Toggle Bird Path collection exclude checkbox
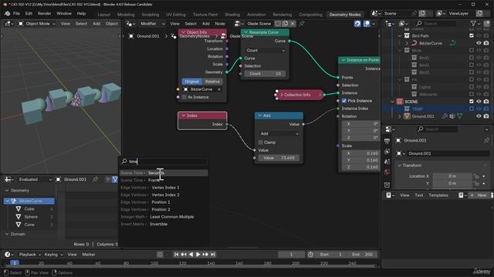494x277 pixels. click(472, 36)
